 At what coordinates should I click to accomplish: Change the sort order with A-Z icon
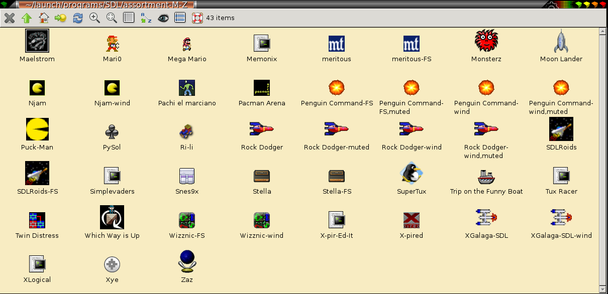point(146,18)
